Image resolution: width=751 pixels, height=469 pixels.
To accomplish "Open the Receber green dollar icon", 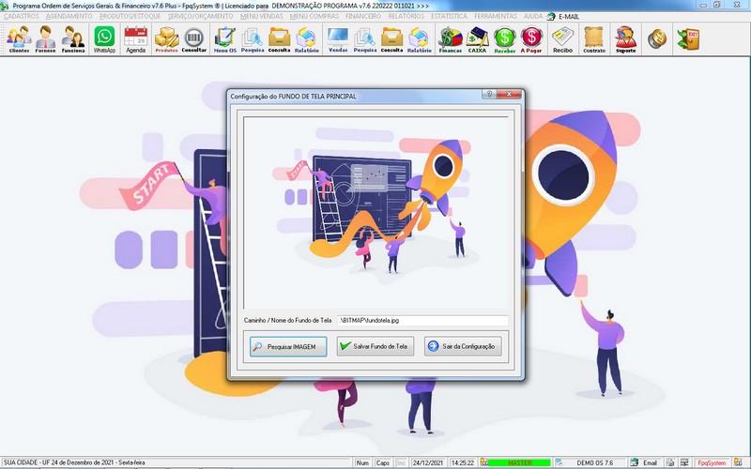I will 505,39.
